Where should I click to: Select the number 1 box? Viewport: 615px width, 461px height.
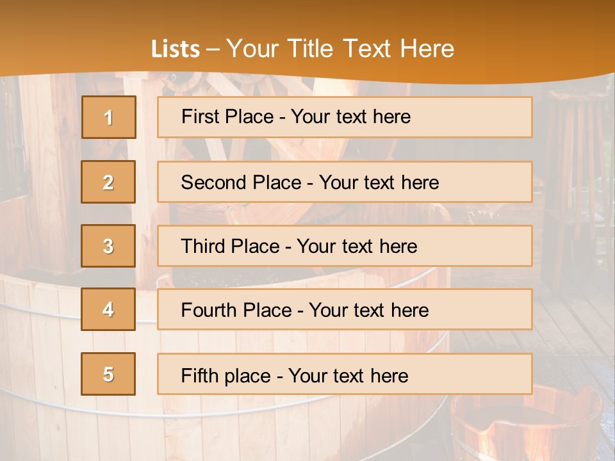[x=109, y=117]
